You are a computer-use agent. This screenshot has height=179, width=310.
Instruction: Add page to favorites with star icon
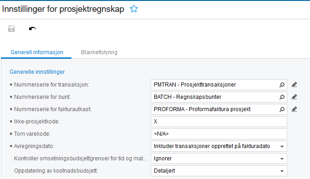point(134,9)
